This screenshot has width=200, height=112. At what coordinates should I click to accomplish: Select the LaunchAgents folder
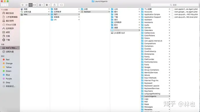point(155,96)
